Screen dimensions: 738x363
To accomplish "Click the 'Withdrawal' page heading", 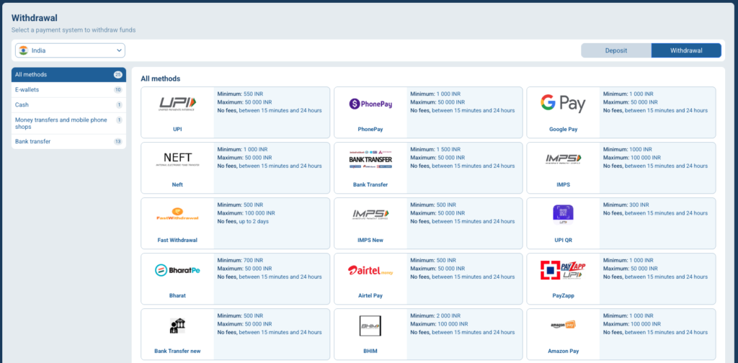I will [x=35, y=18].
